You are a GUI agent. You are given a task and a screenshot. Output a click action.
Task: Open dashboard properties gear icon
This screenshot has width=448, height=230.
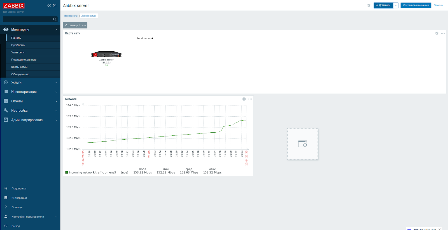click(369, 5)
